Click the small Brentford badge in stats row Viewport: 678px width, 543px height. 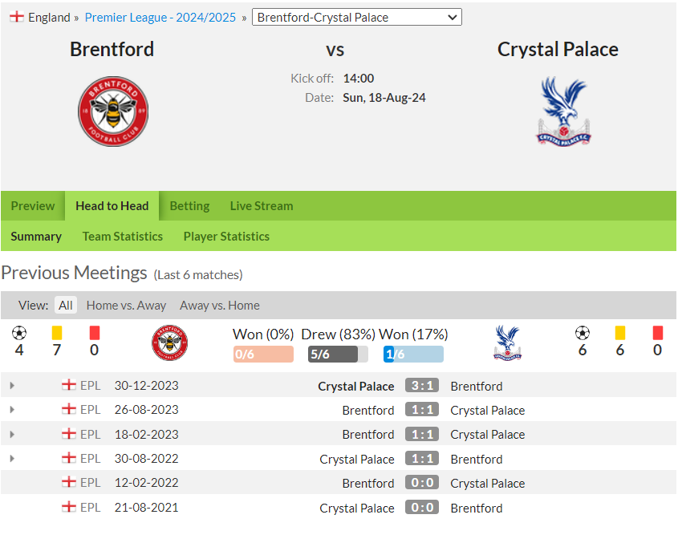coord(169,342)
